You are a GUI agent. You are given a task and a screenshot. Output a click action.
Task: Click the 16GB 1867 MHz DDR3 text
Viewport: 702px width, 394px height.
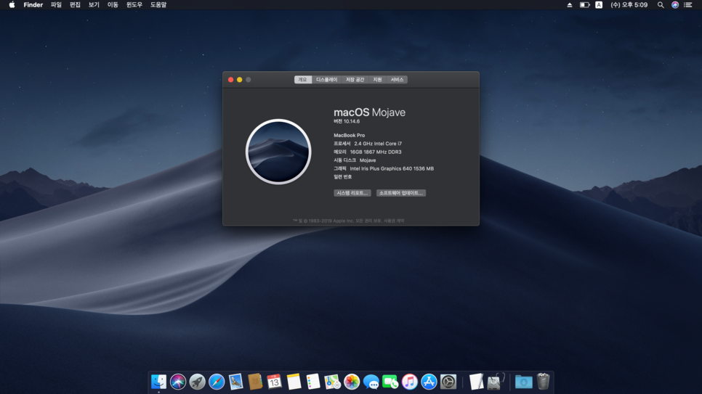[x=376, y=152]
